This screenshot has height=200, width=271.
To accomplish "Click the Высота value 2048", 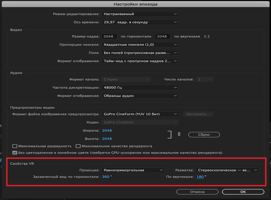I will coord(107,139).
